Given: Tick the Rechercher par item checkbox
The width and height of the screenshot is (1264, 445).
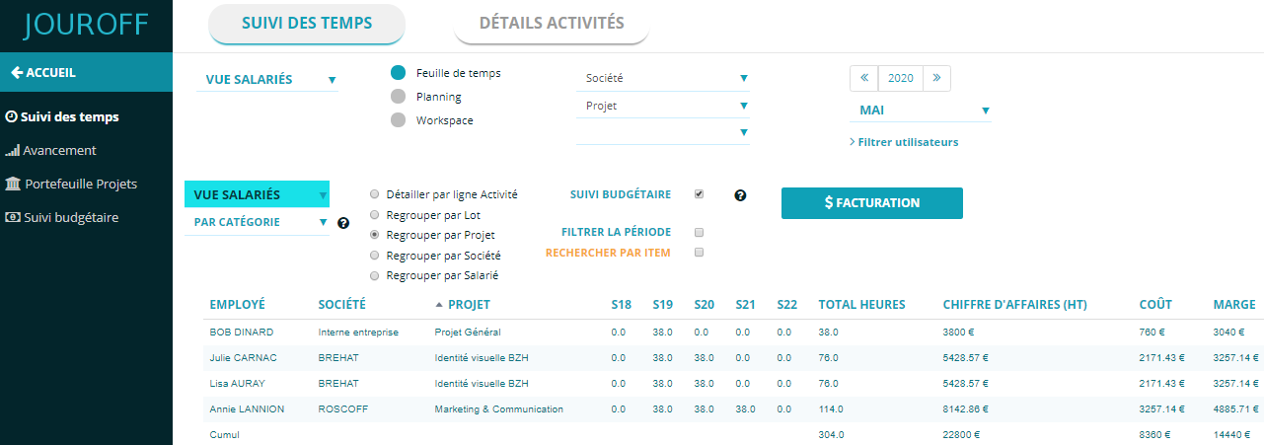Looking at the screenshot, I should [x=699, y=253].
